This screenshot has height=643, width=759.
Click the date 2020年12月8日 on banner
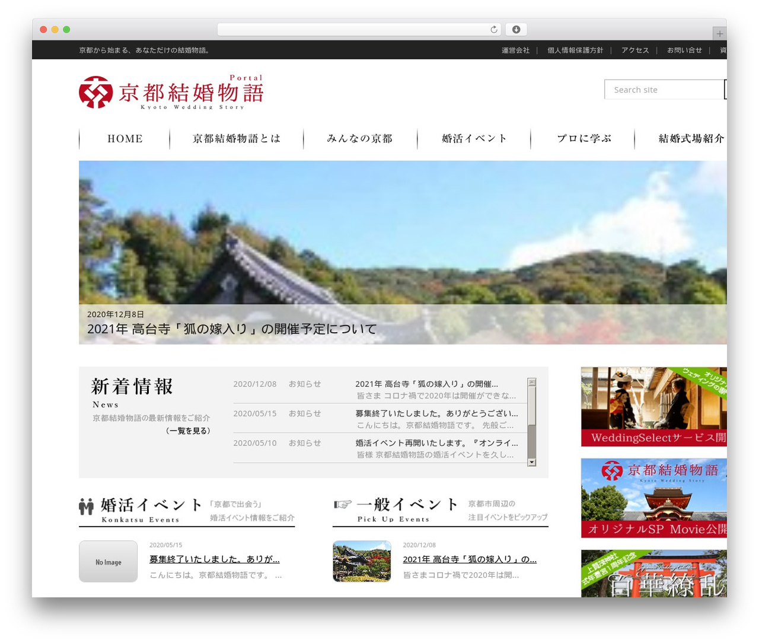[116, 314]
